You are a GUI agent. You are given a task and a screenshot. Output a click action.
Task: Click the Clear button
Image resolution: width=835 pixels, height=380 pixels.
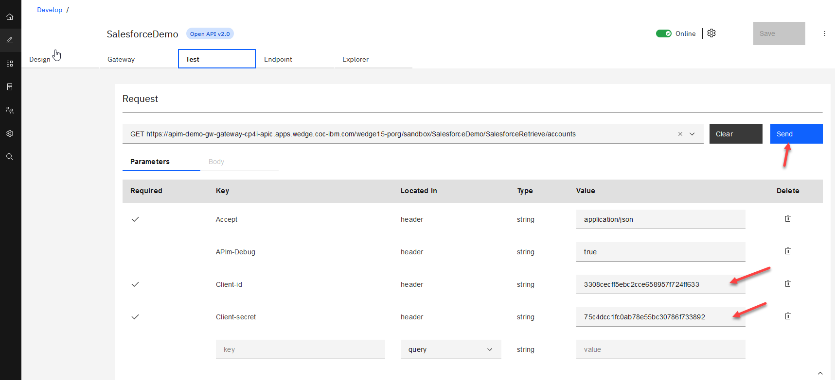[735, 134]
